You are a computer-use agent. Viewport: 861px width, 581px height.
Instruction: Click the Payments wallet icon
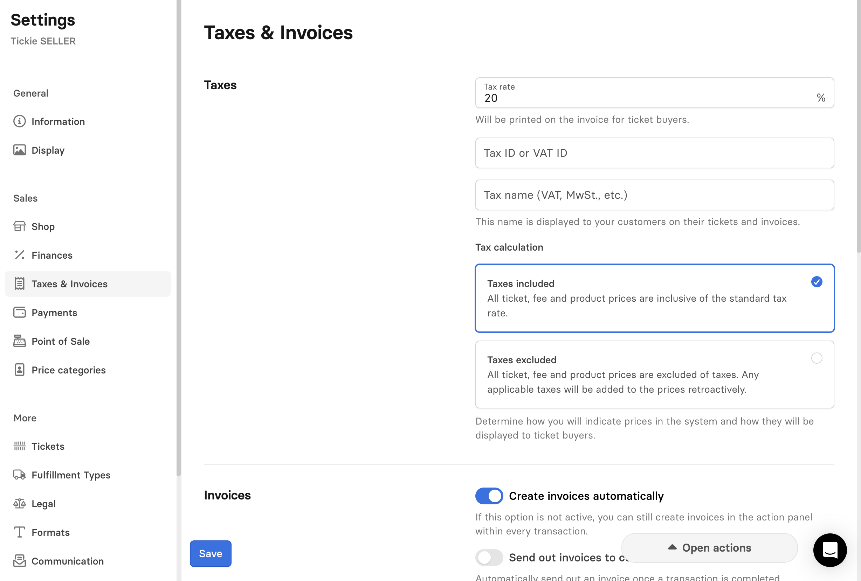19,313
